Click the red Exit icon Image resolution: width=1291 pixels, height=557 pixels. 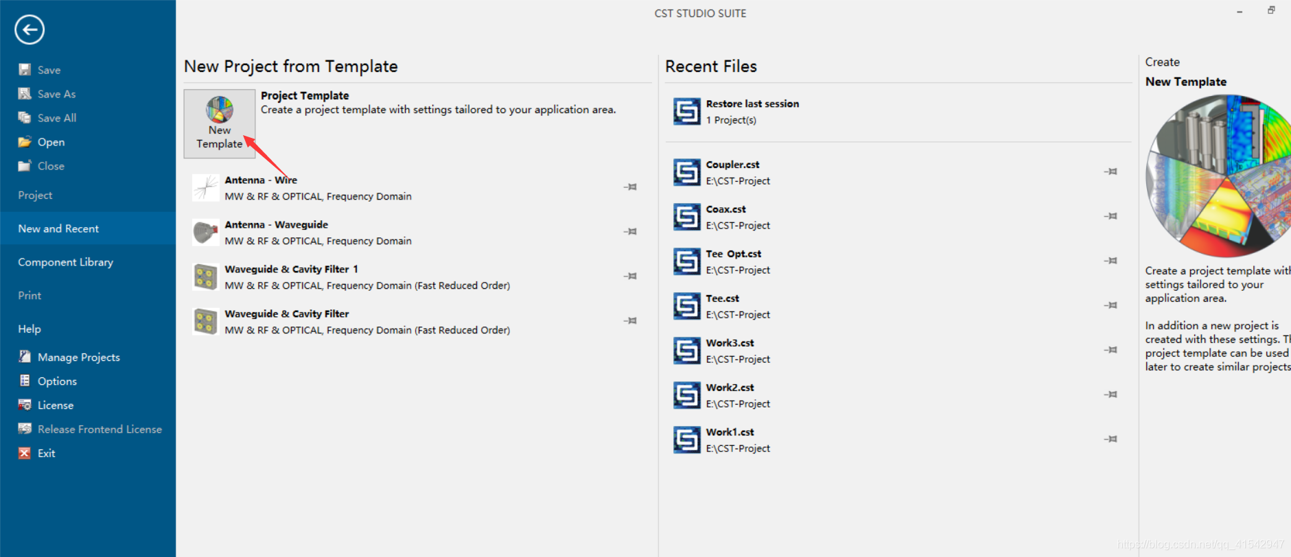[x=25, y=453]
